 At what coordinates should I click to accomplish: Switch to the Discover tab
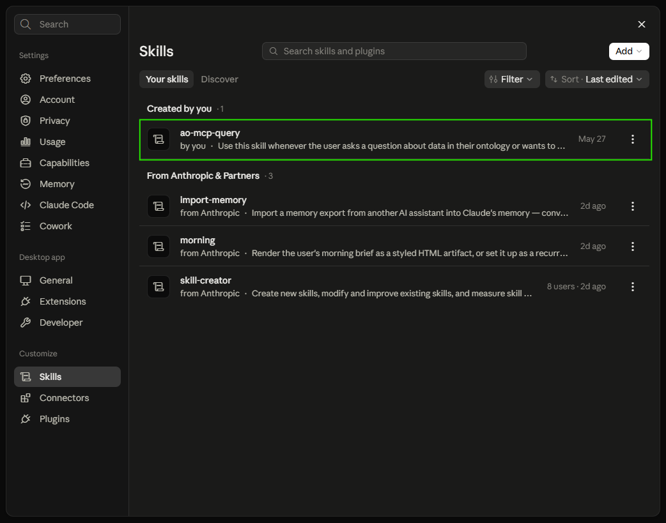tap(219, 79)
